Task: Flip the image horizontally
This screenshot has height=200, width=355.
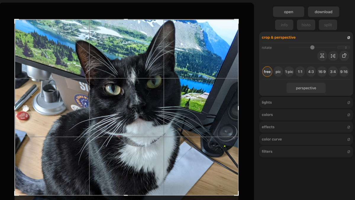Action: (x=322, y=56)
